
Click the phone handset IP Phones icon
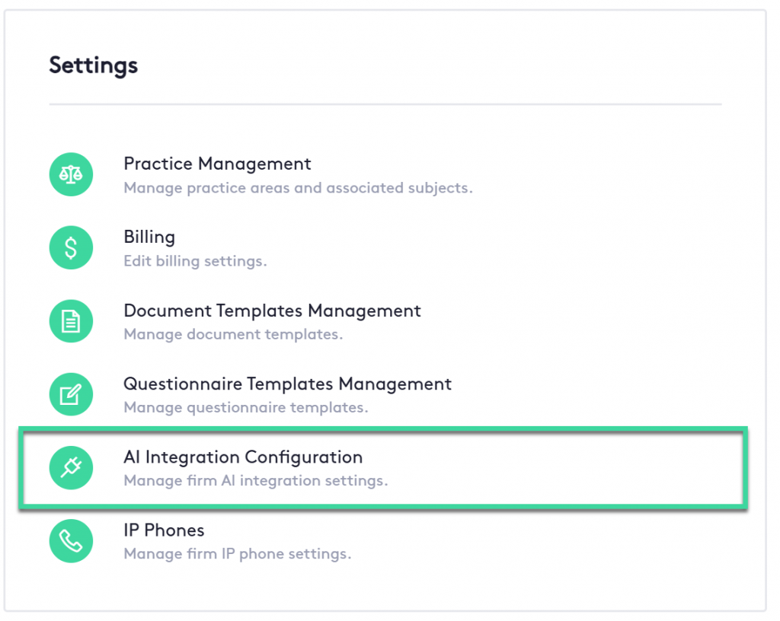(71, 541)
